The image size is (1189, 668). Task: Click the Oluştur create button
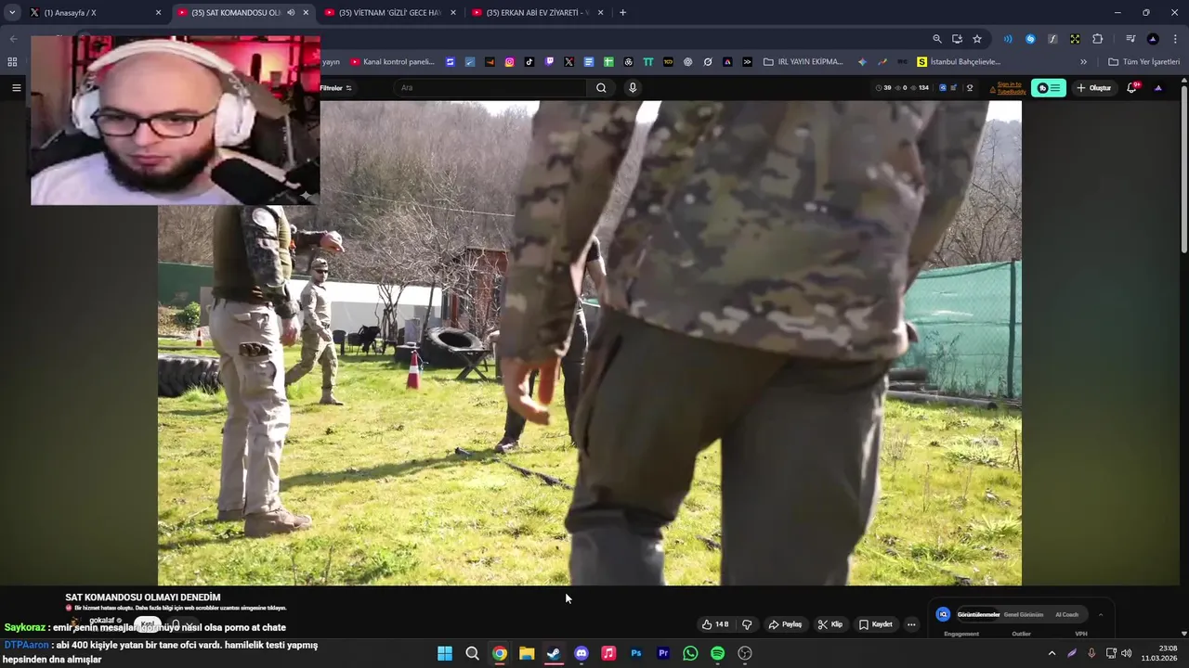pyautogui.click(x=1093, y=87)
